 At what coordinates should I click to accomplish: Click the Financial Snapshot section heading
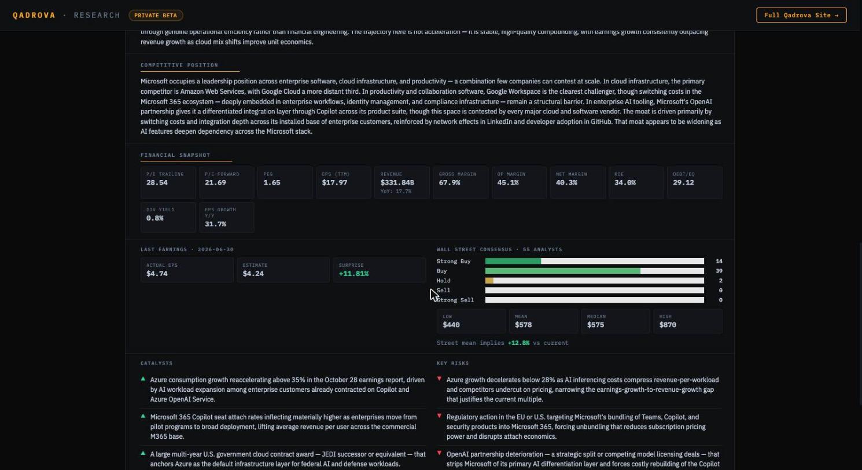[x=175, y=155]
